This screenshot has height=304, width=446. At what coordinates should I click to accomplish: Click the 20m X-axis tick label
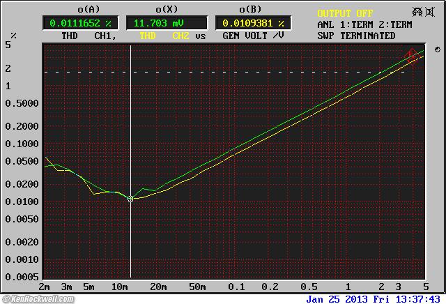tap(158, 287)
